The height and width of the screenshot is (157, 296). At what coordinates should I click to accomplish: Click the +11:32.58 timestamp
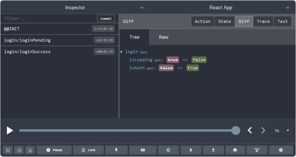tap(104, 40)
